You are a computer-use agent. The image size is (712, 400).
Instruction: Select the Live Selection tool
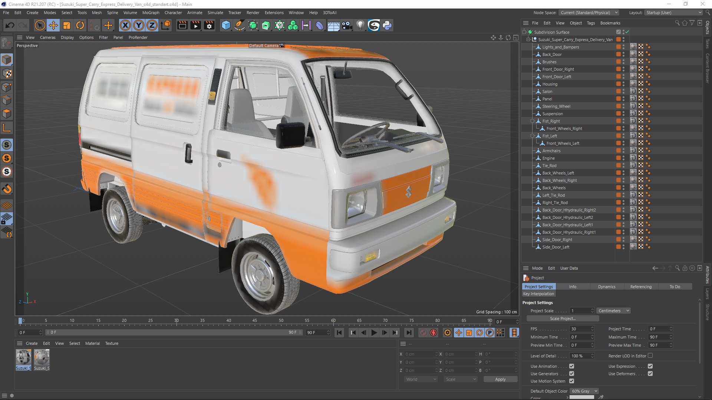[40, 25]
